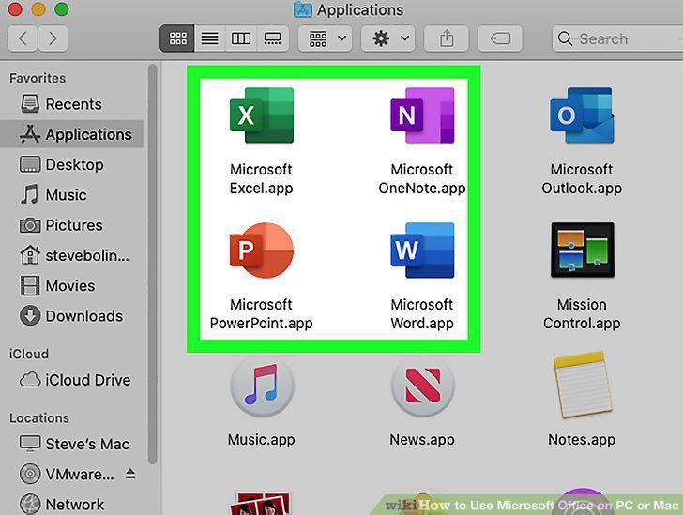Viewport: 683px width, 515px height.
Task: Open Music folder in the sidebar
Action: coord(72,195)
